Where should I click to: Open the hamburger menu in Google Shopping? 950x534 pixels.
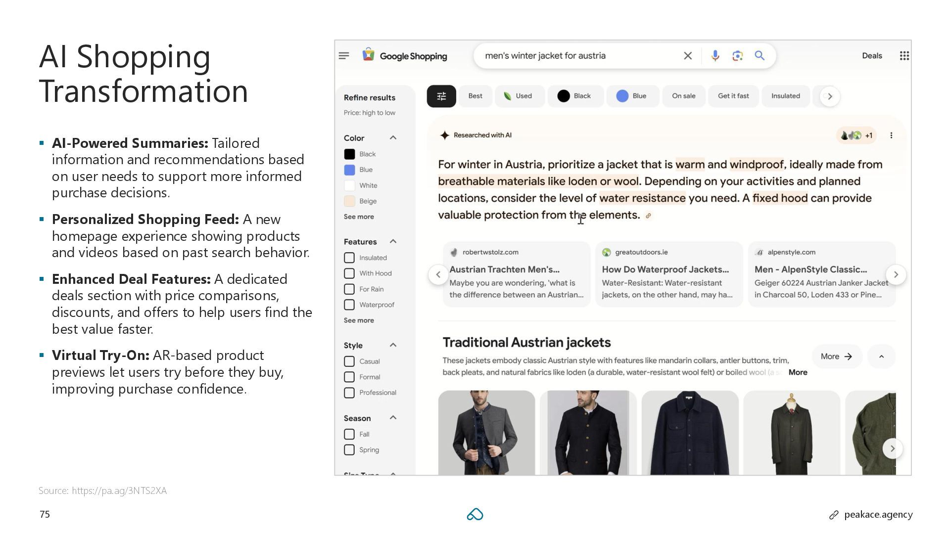[x=344, y=56]
